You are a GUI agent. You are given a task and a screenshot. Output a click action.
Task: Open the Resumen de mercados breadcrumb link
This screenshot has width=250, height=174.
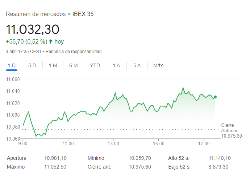[36, 14]
